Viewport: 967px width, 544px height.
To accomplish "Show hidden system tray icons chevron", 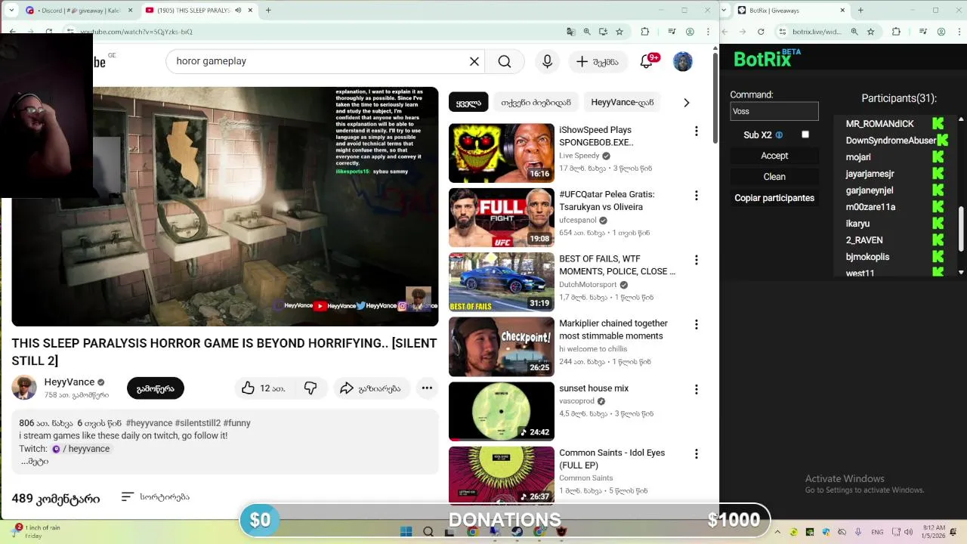I will tap(777, 532).
